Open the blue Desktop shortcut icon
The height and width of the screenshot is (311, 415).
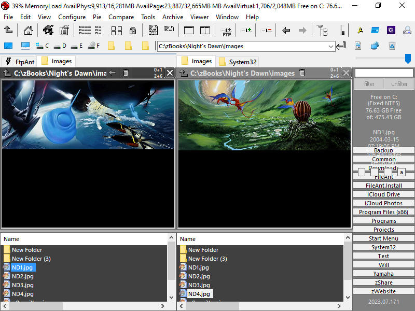pyautogui.click(x=8, y=46)
